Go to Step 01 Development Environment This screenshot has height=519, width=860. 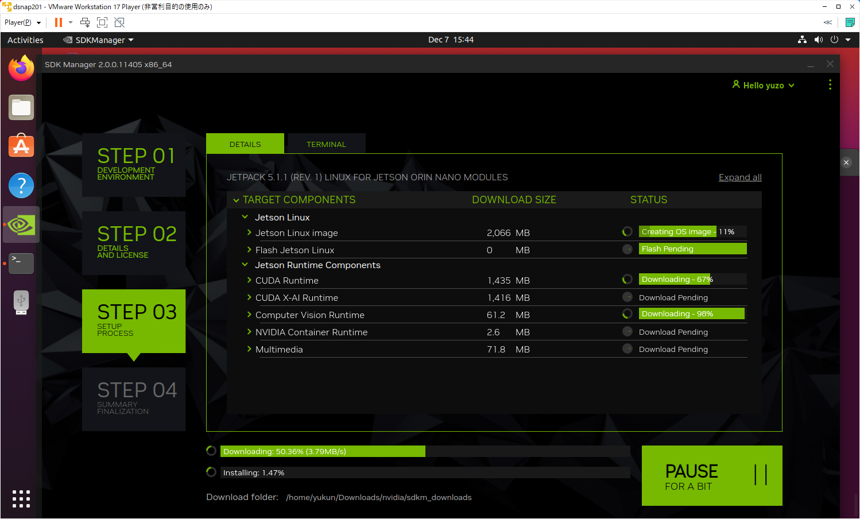134,165
